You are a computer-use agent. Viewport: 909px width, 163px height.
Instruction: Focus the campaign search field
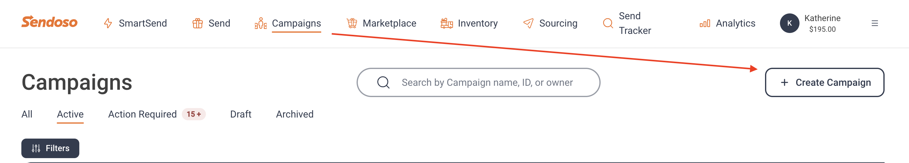487,82
